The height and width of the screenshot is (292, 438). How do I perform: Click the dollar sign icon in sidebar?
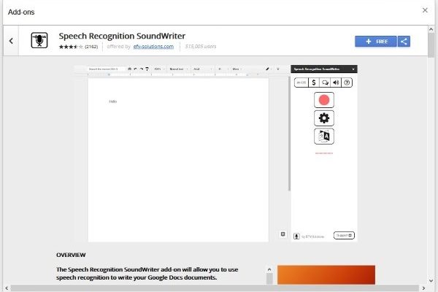[314, 82]
